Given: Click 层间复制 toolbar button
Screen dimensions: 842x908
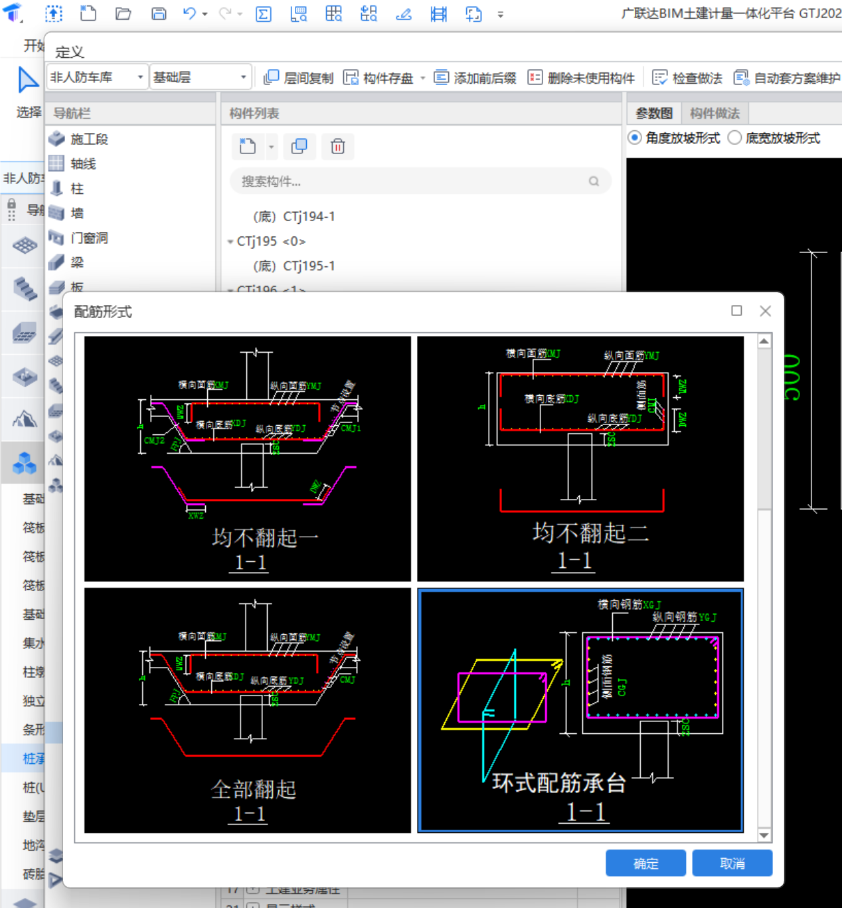Looking at the screenshot, I should click(298, 78).
